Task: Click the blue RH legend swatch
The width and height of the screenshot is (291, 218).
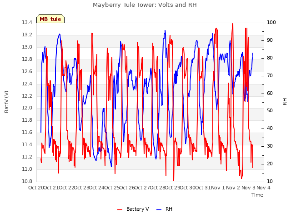Action: pyautogui.click(x=159, y=210)
